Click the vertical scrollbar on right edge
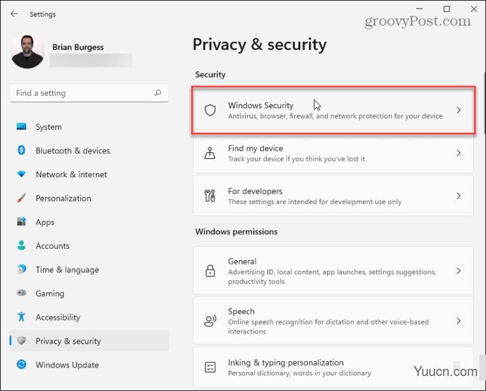This screenshot has width=486, height=391. pos(484,103)
